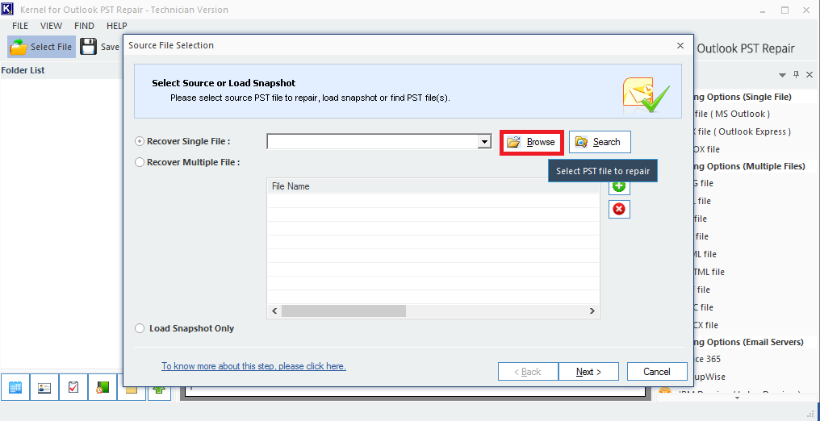Open the tasks clipboard icon at bottom
This screenshot has width=820, height=421.
click(73, 387)
